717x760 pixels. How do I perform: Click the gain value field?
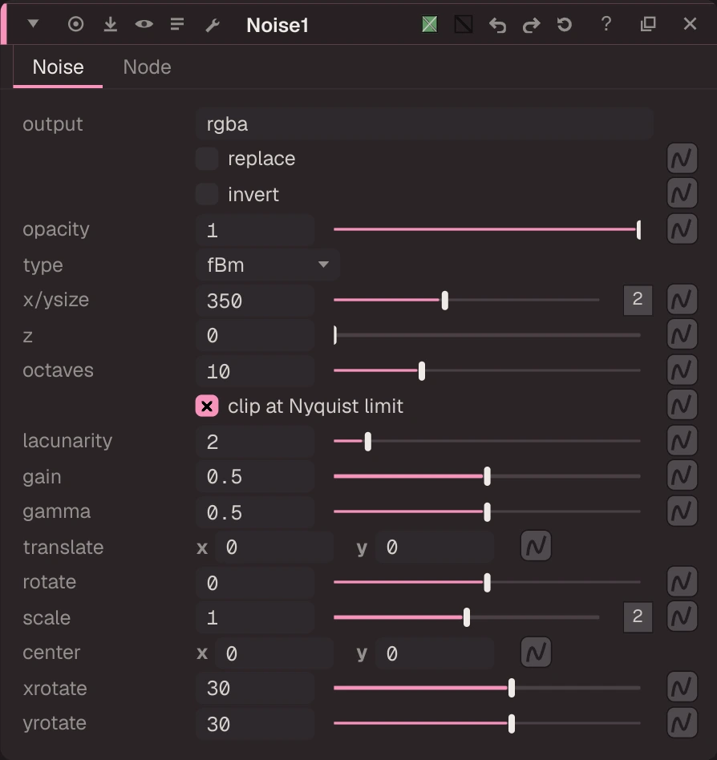click(255, 477)
